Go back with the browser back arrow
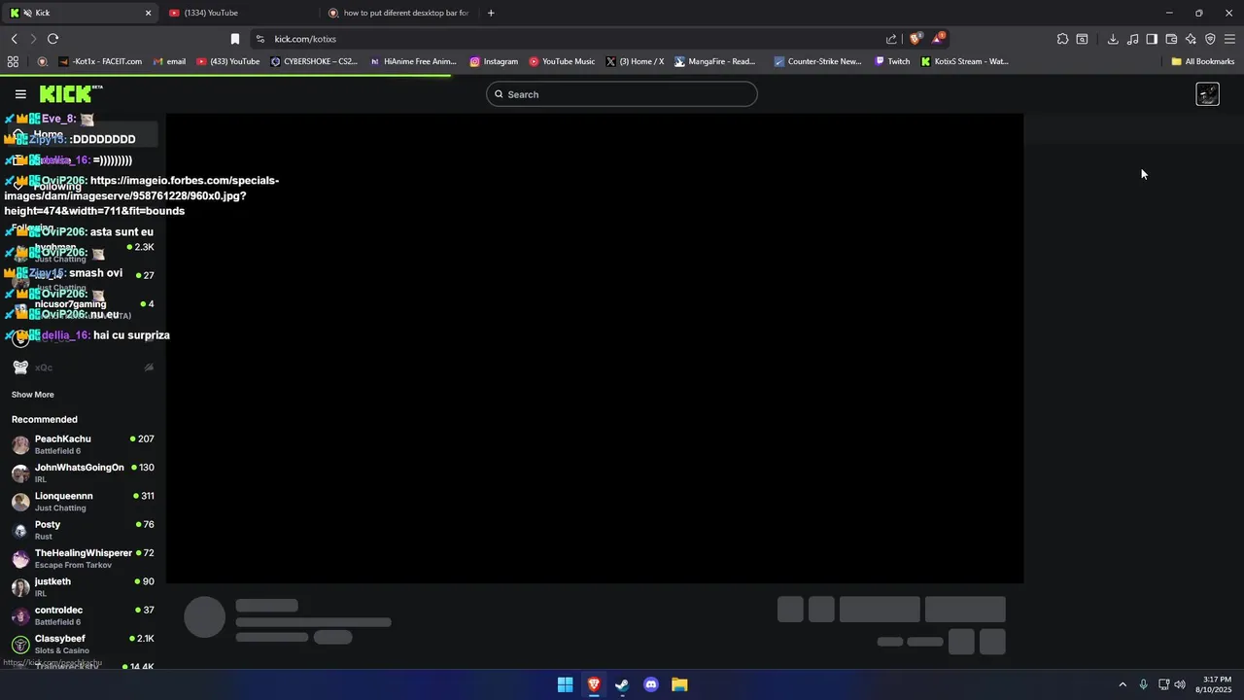 (14, 39)
